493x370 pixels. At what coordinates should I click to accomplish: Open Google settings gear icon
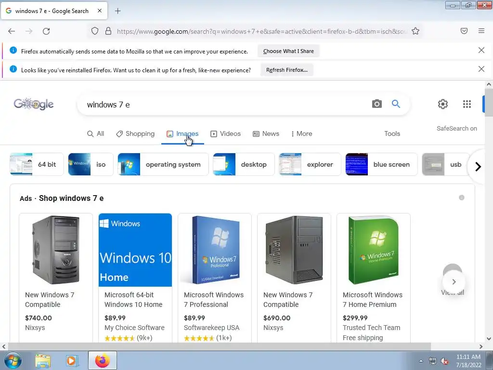point(443,104)
